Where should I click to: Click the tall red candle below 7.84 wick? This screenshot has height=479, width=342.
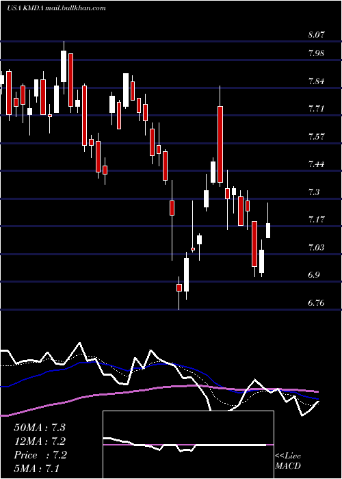(x=220, y=144)
